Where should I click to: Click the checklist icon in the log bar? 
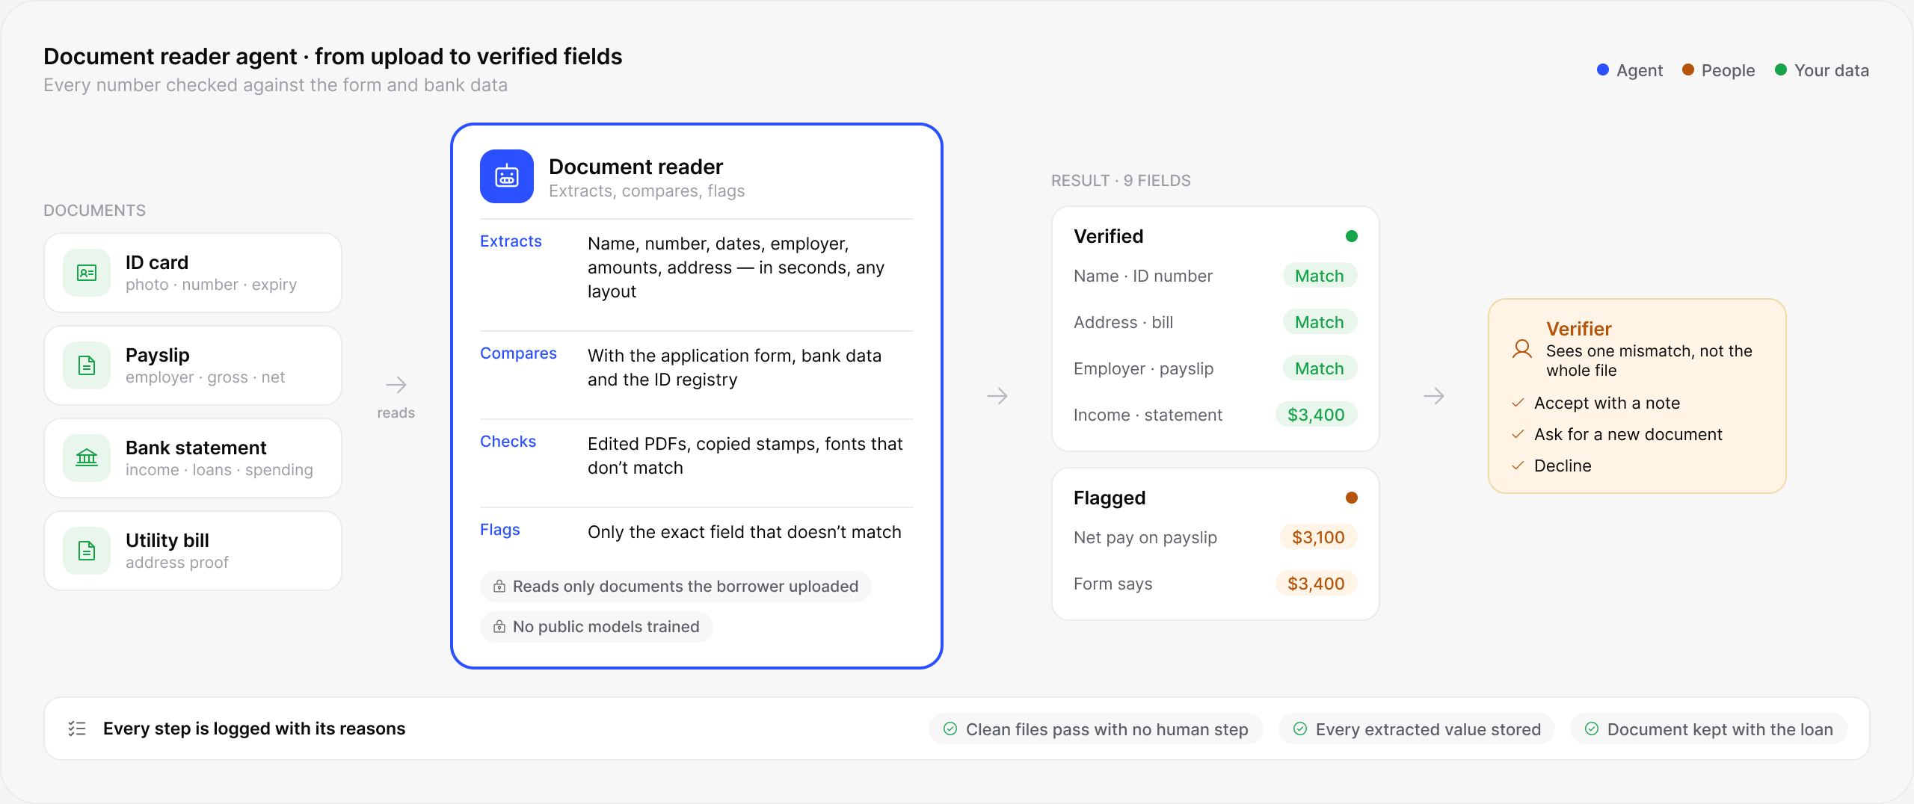pyautogui.click(x=77, y=729)
